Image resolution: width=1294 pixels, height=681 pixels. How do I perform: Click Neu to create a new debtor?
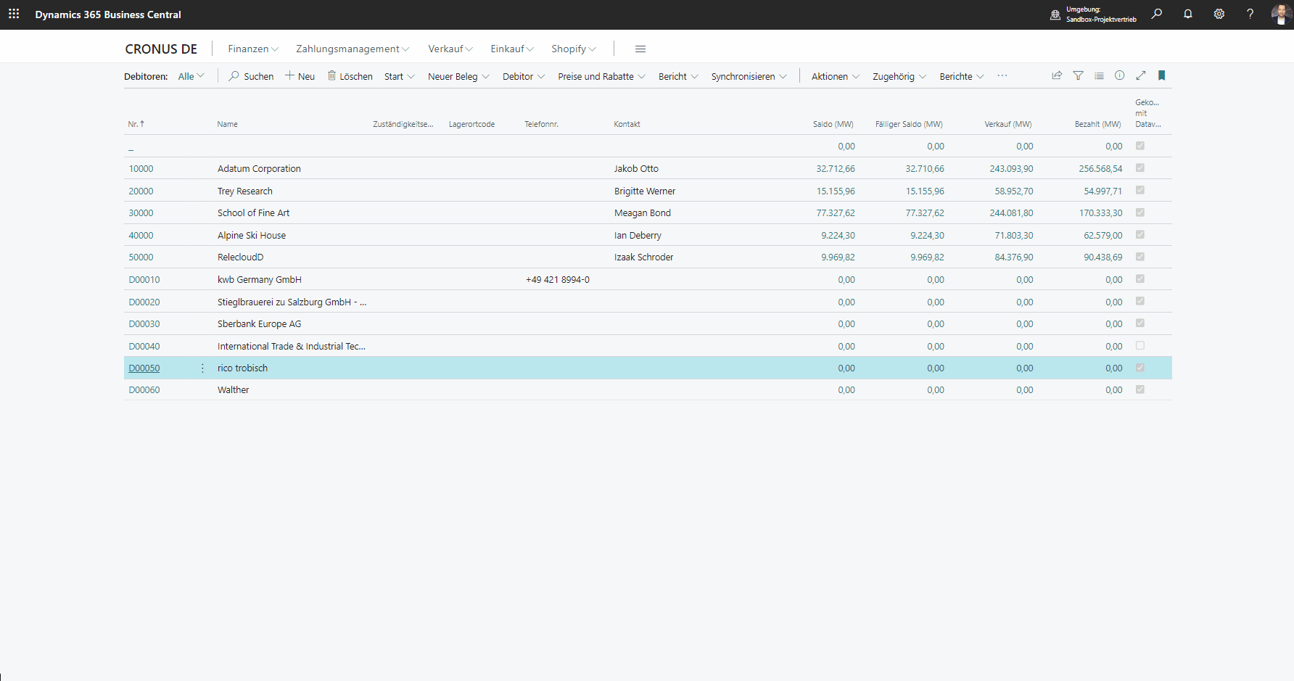(x=300, y=76)
